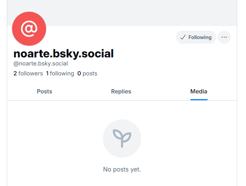
Task: Click the word Following on the button
Action: 200,38
